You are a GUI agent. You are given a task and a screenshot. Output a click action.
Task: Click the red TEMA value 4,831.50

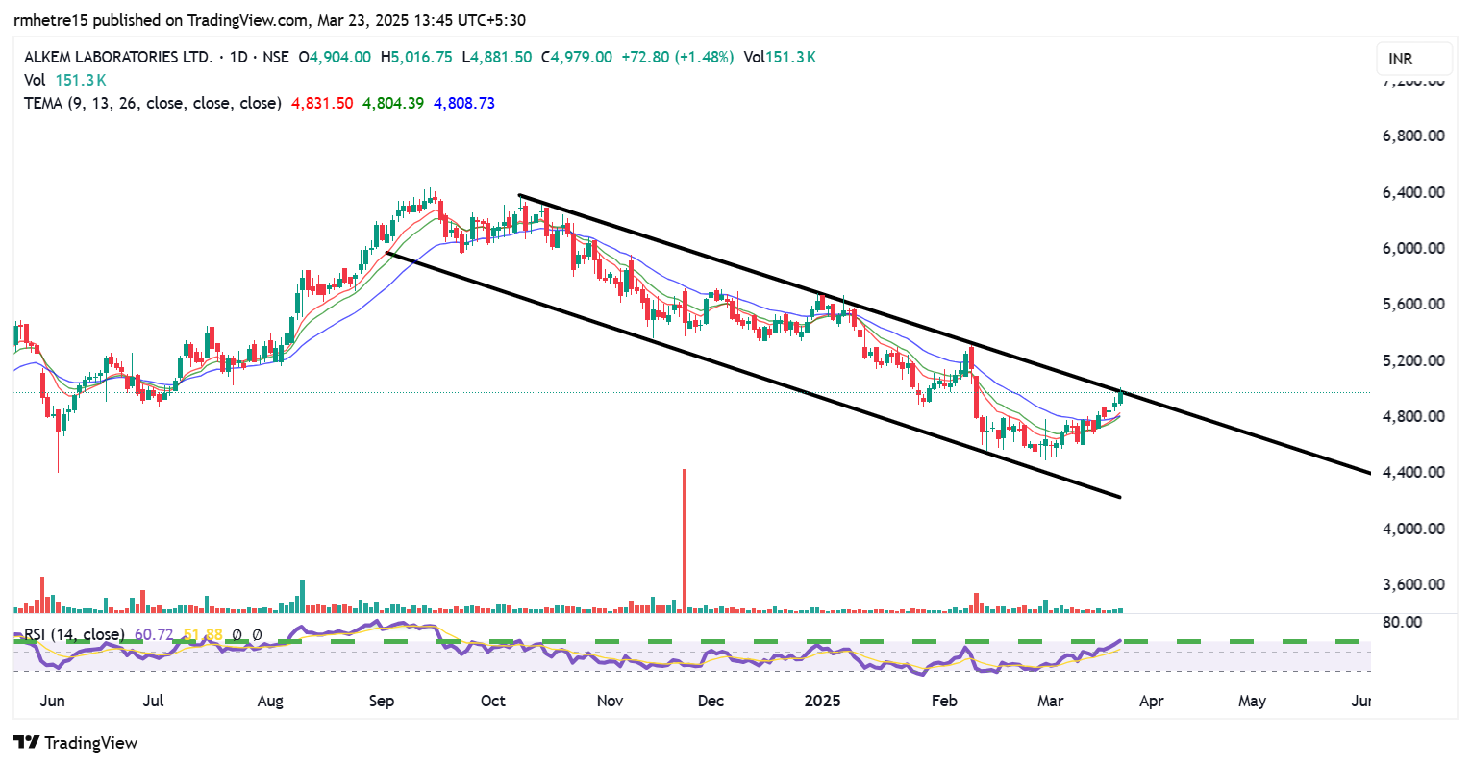pyautogui.click(x=322, y=103)
